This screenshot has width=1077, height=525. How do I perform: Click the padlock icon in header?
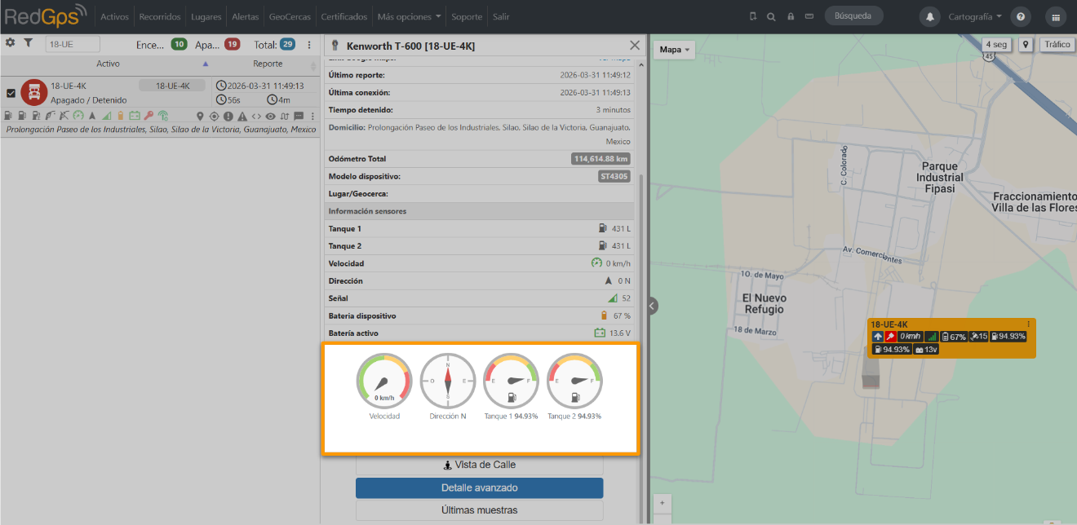(x=791, y=16)
